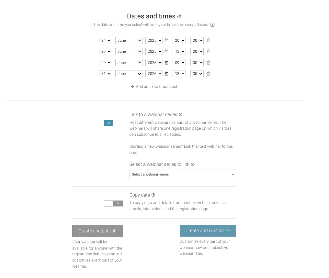Open the Link to a webinar series help tooltip

[x=180, y=114]
